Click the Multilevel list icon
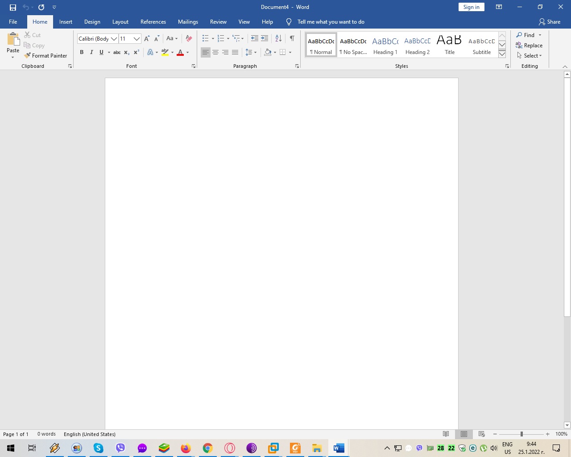The height and width of the screenshot is (457, 571). (x=236, y=38)
